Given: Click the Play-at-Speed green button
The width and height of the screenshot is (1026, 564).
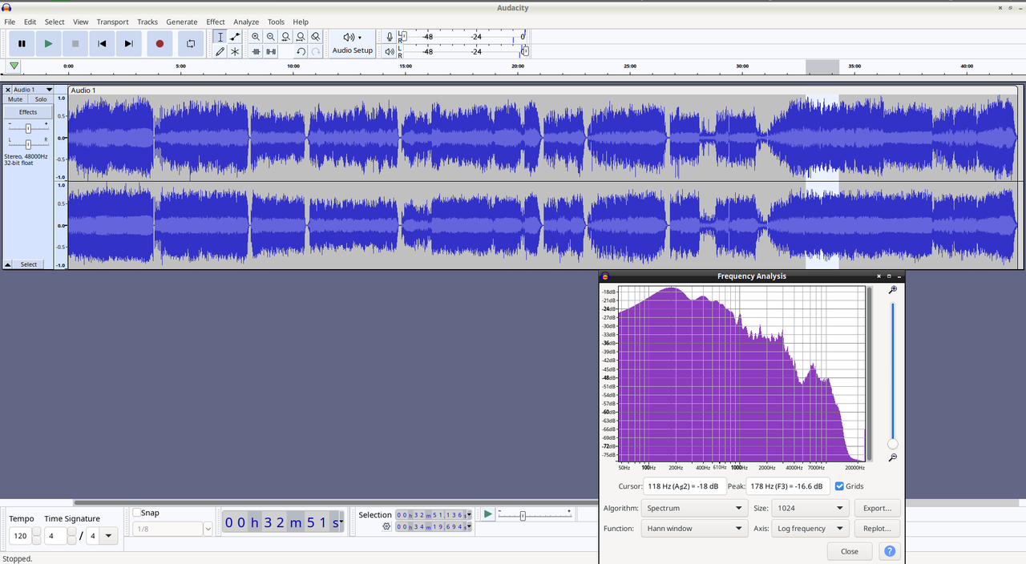Looking at the screenshot, I should pos(487,514).
